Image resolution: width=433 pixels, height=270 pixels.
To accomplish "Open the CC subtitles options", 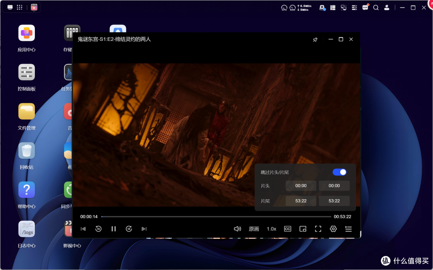I will pyautogui.click(x=287, y=229).
